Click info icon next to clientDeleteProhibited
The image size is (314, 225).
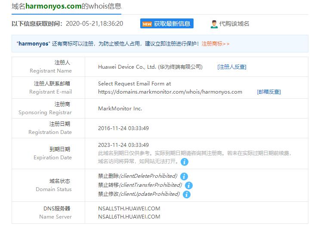pos(184,176)
